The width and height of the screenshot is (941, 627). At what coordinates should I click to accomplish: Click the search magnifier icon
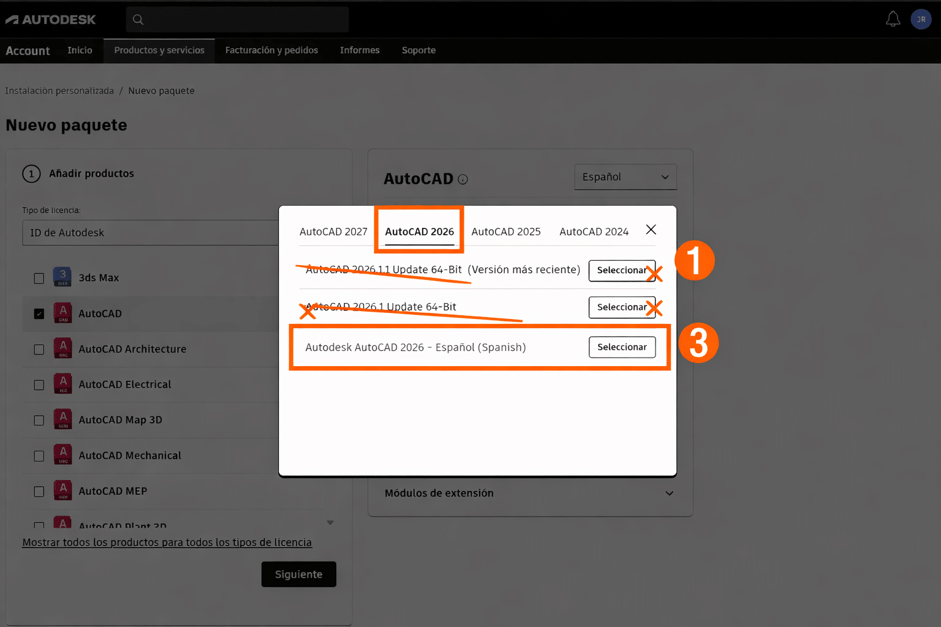click(138, 19)
